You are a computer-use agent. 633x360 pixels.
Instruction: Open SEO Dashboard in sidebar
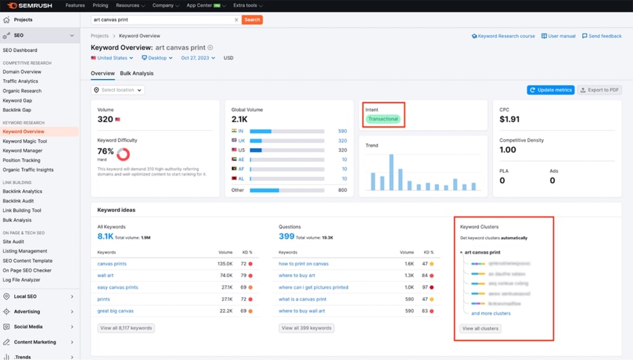pyautogui.click(x=20, y=51)
